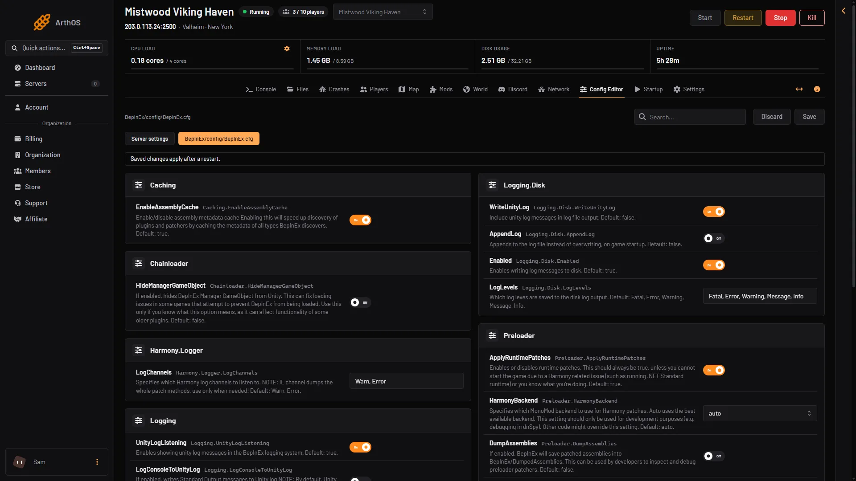Open Affiliate page in sidebar
This screenshot has height=481, width=856.
[57, 219]
